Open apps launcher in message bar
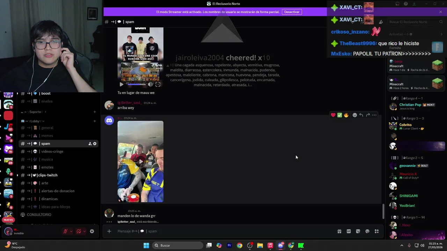The width and height of the screenshot is (447, 251). click(x=376, y=231)
